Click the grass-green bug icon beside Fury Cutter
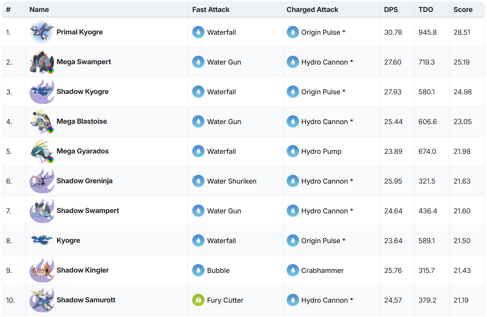 pos(198,300)
